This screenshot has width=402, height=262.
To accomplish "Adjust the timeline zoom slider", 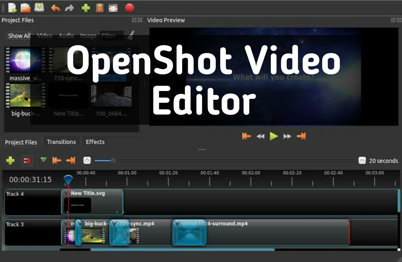I will click(x=113, y=160).
